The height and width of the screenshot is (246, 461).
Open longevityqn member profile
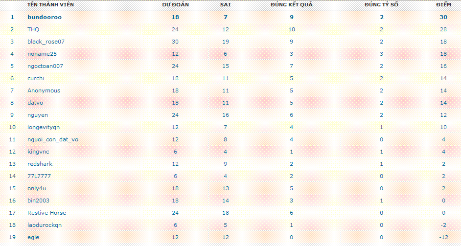click(44, 127)
